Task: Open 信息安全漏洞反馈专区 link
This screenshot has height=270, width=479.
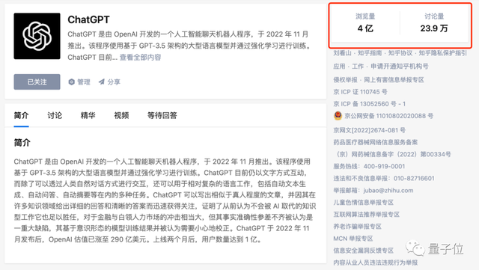Action: click(x=363, y=251)
